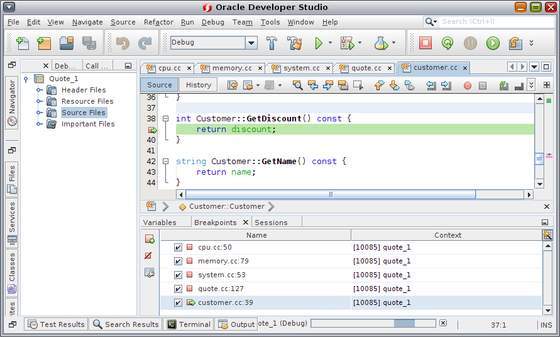
Task: Switch to the memory.cc editor tab
Action: click(232, 68)
